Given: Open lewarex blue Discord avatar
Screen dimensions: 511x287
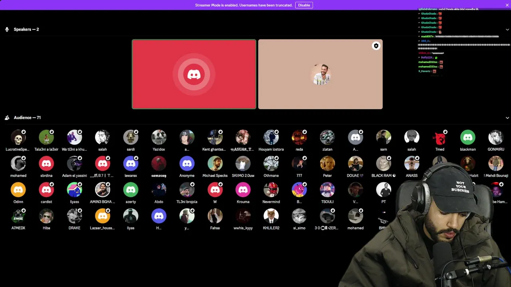Looking at the screenshot, I should coord(131,164).
